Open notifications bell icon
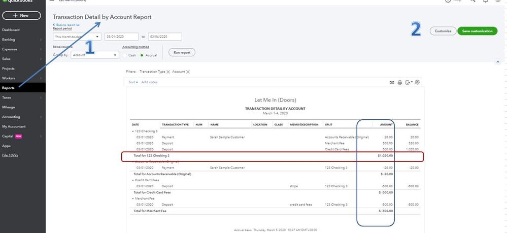Image resolution: width=507 pixels, height=233 pixels. tap(485, 1)
